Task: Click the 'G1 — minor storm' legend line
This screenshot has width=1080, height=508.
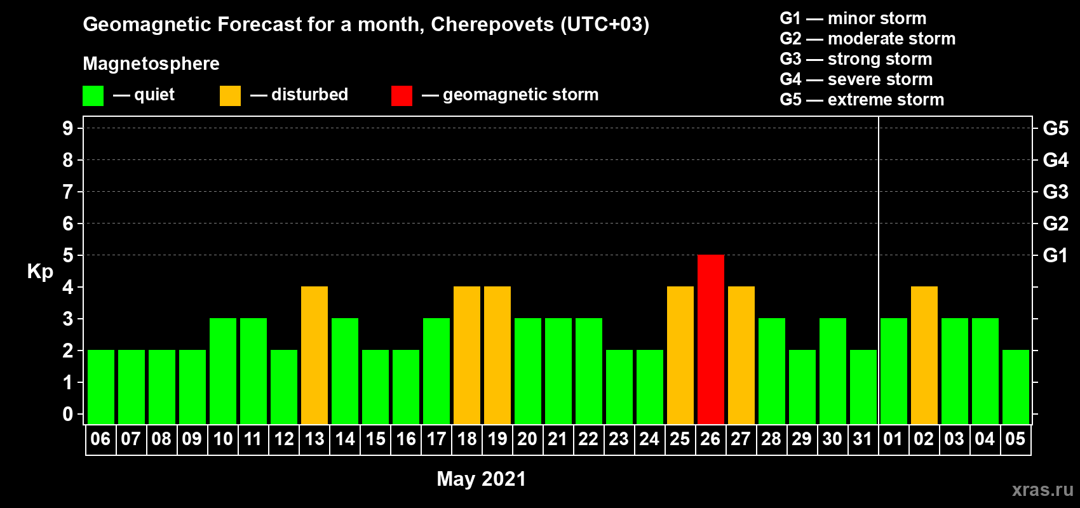Action: [x=853, y=18]
